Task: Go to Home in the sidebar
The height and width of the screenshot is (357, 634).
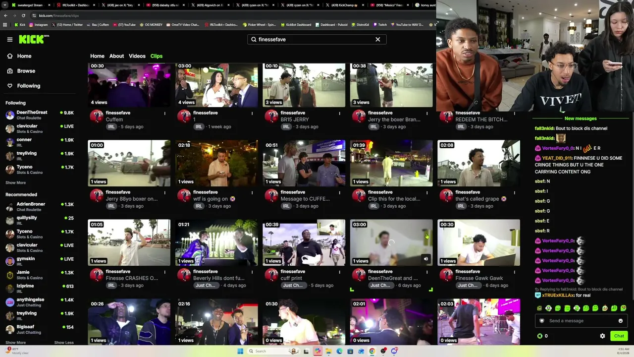Action: click(x=24, y=56)
